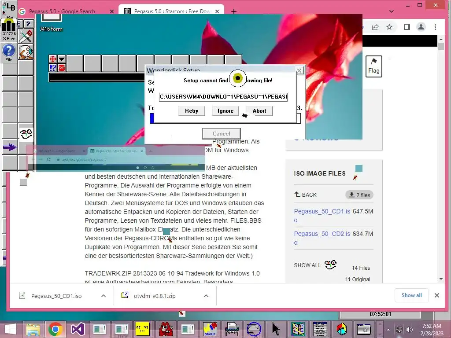Click the purple right arrow icon
The width and height of the screenshot is (451, 338).
coord(10,147)
